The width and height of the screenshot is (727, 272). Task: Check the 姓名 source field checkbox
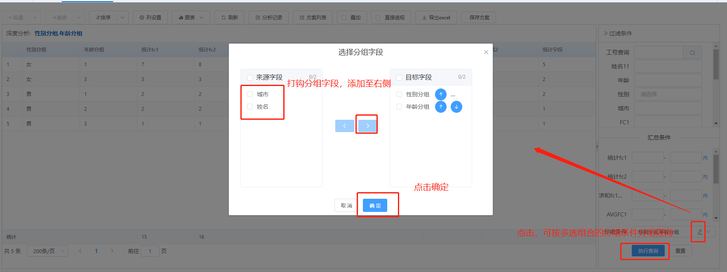(x=250, y=107)
